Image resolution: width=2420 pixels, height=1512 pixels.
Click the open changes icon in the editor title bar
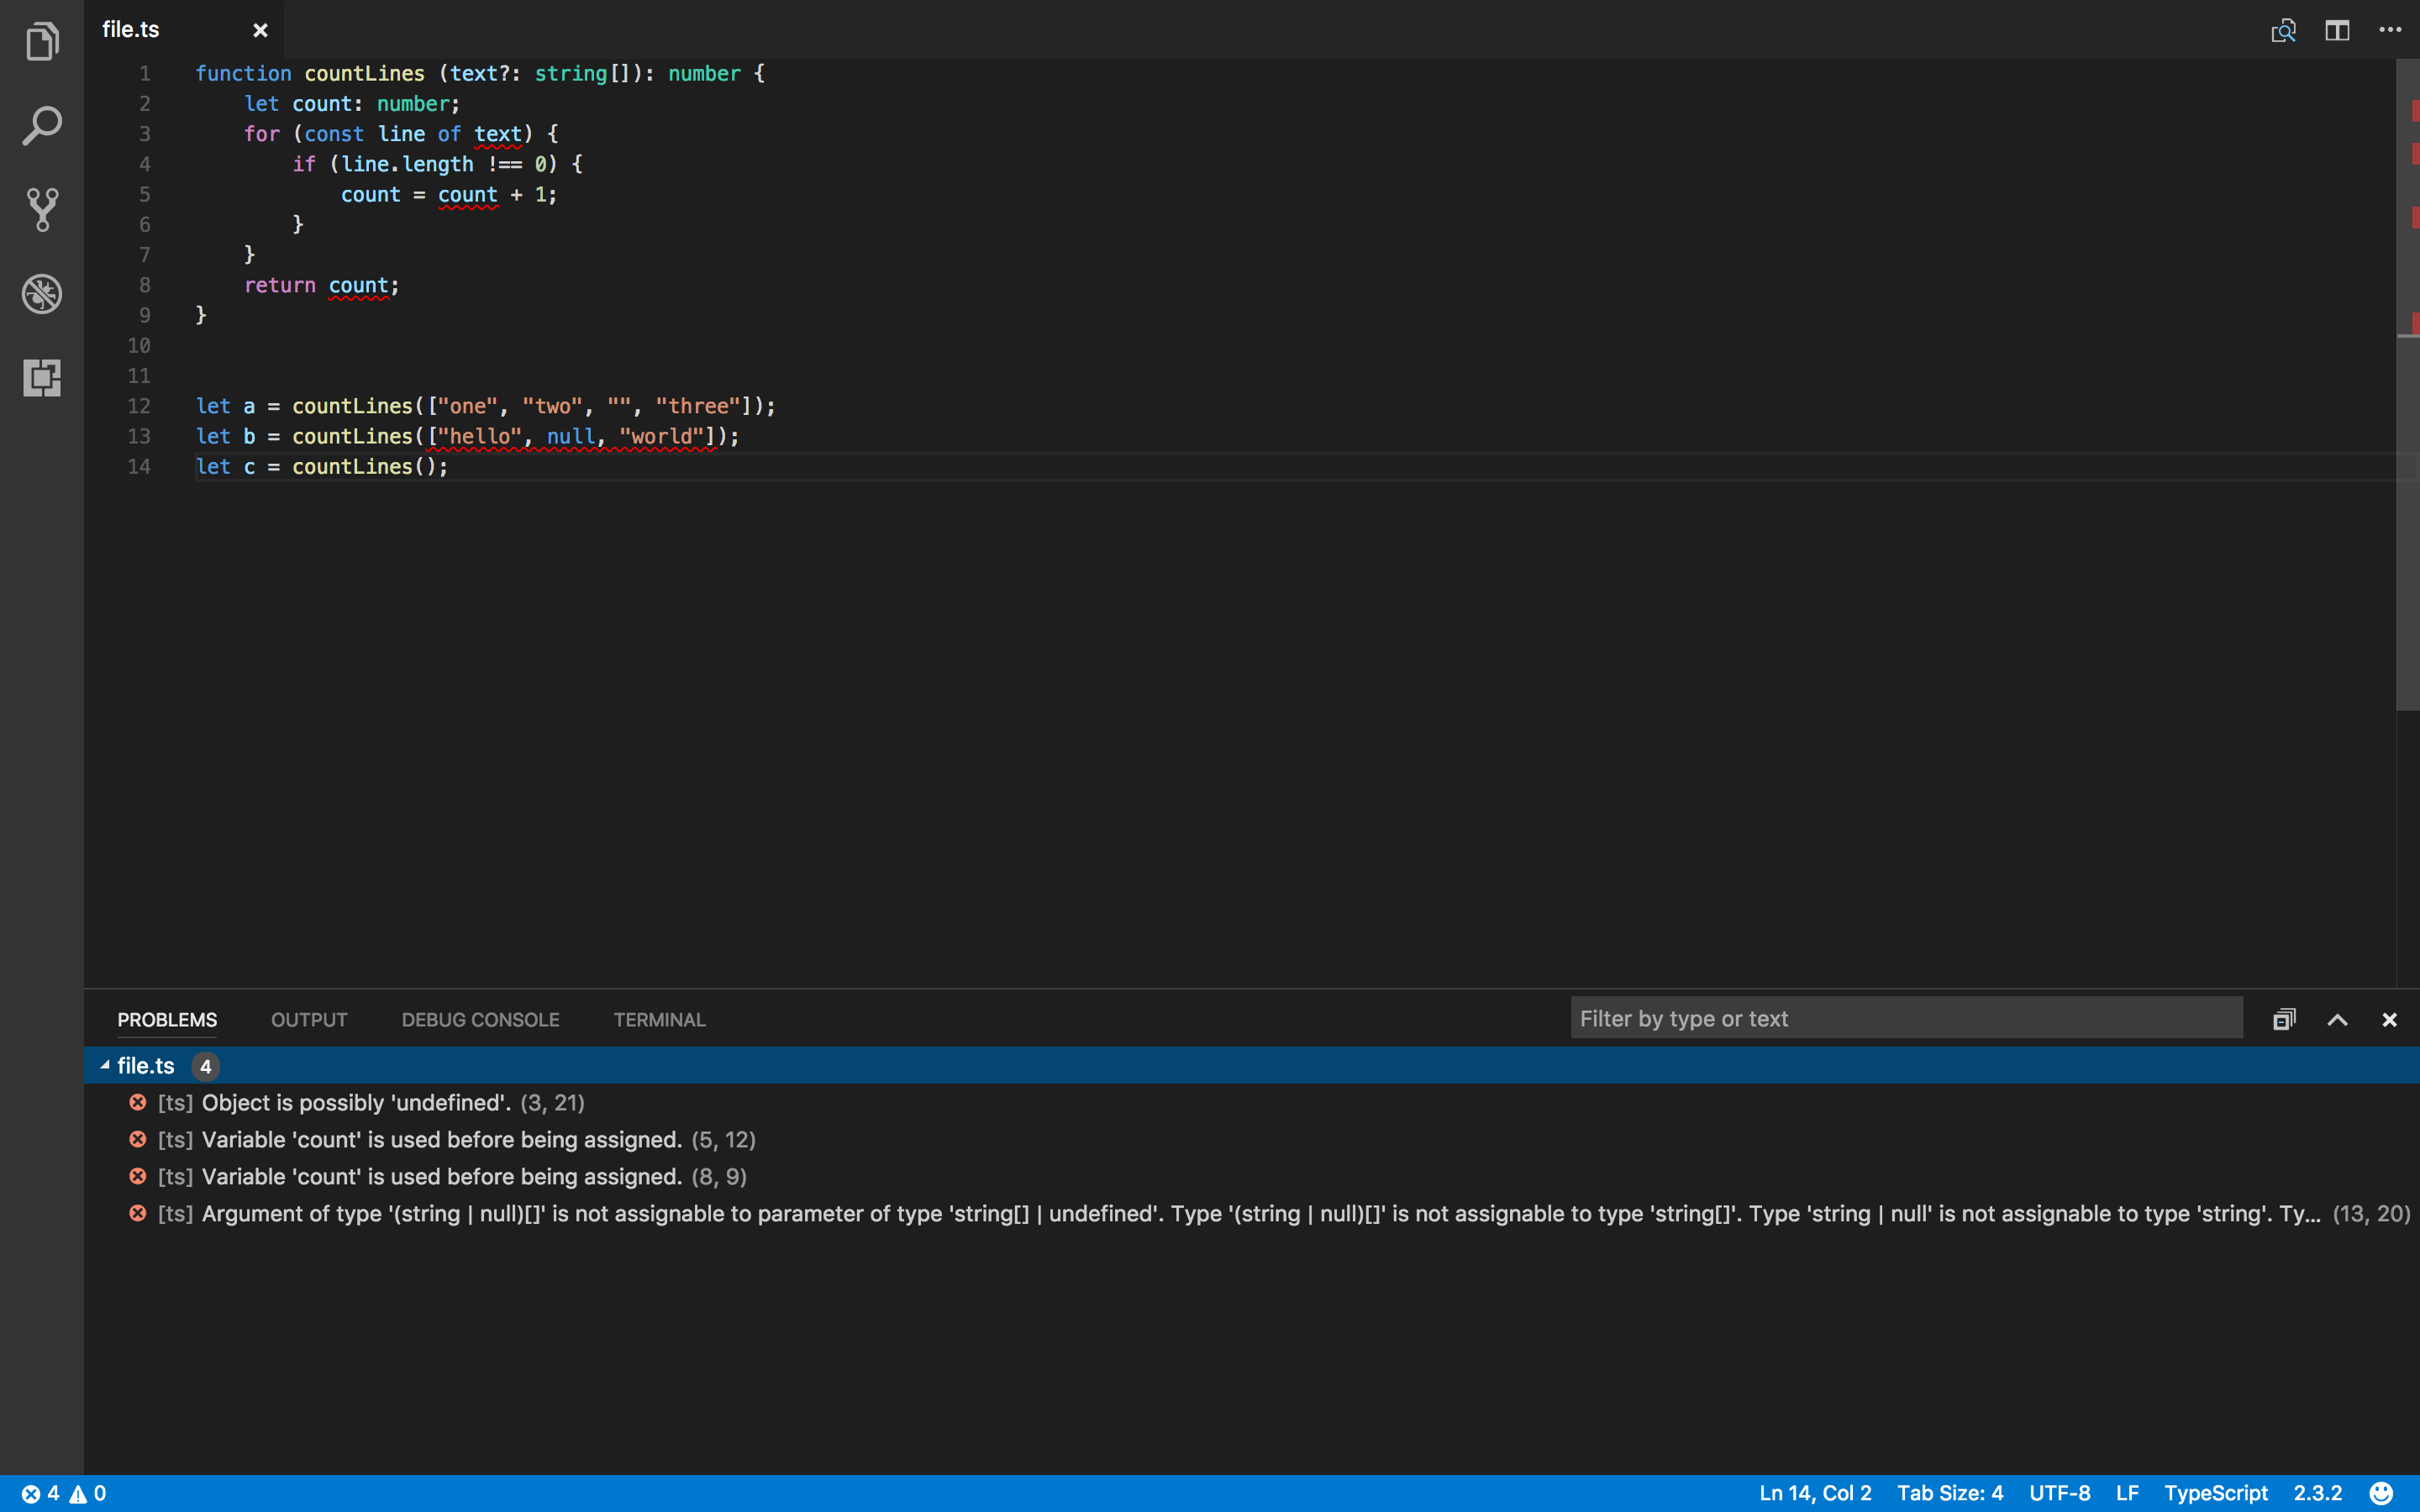pyautogui.click(x=2283, y=30)
